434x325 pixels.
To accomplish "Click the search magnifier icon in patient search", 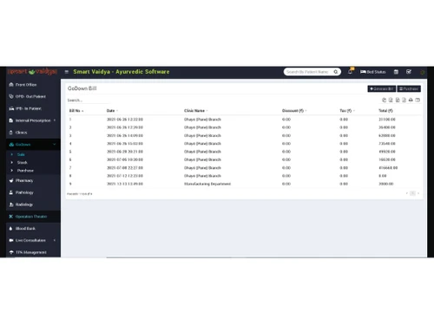I will pyautogui.click(x=336, y=72).
